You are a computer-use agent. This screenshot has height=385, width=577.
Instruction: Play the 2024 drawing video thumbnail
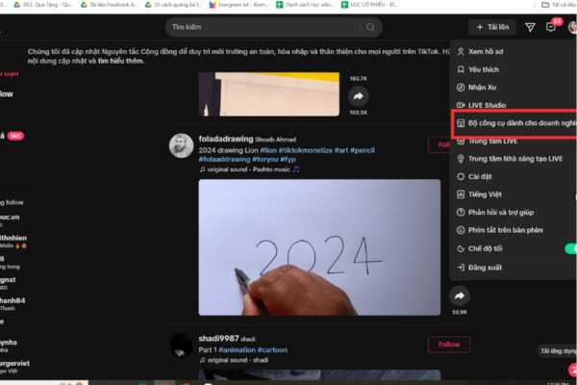319,247
